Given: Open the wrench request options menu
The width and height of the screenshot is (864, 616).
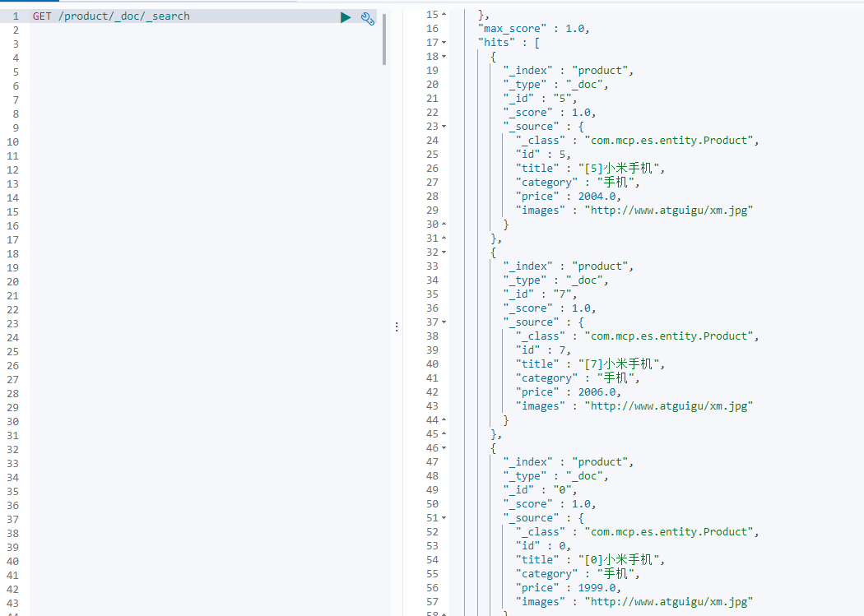Looking at the screenshot, I should pos(367,17).
